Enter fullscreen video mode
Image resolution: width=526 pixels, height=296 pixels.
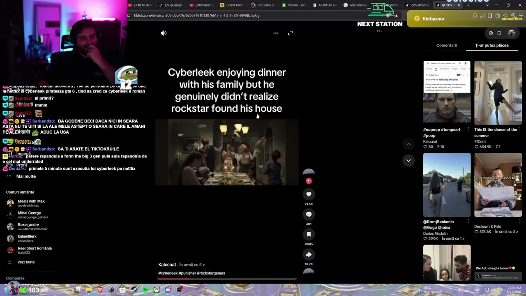click(290, 33)
